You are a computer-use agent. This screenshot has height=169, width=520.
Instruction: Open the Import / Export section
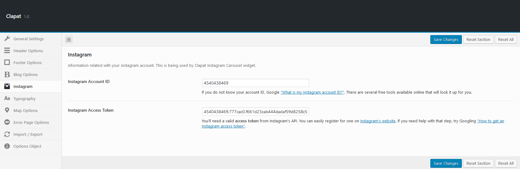(31, 134)
